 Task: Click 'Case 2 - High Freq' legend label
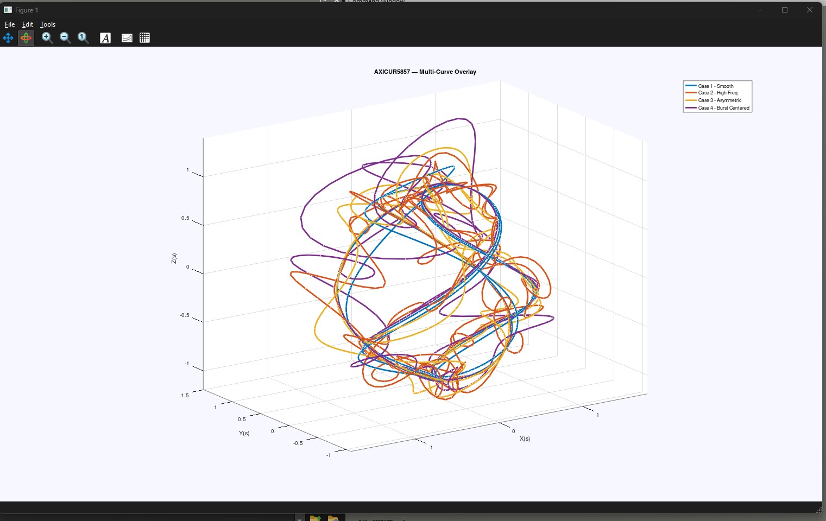[717, 93]
